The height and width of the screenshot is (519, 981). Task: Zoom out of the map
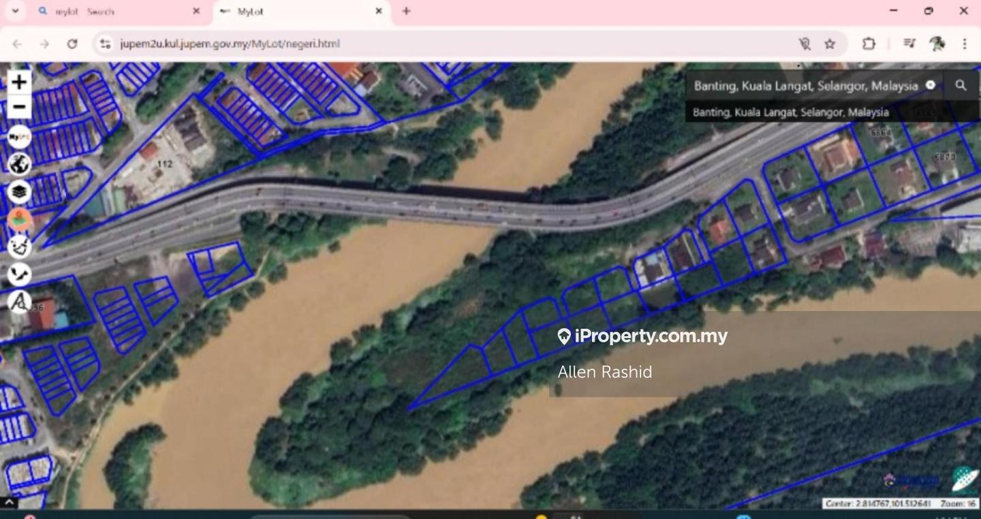point(19,107)
